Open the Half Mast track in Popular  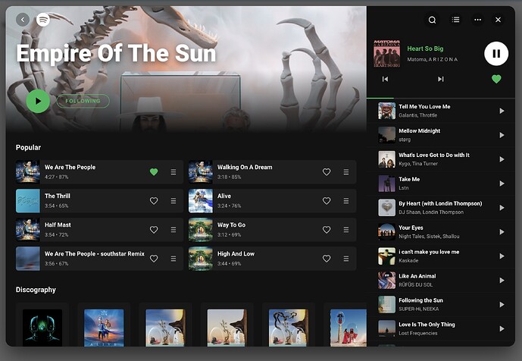coord(83,229)
